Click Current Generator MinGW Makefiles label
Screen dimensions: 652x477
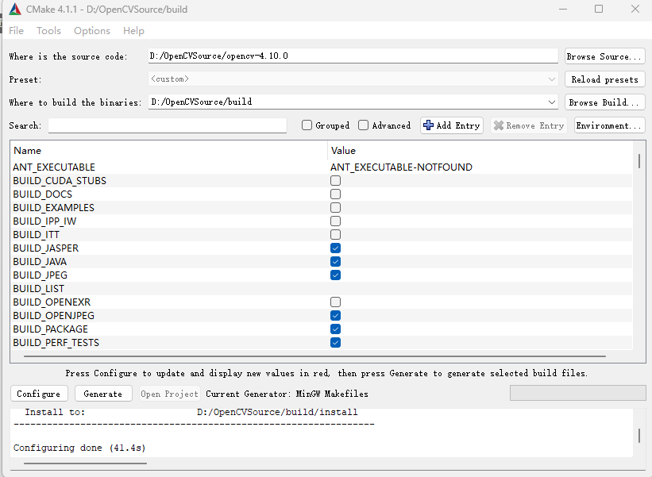click(287, 394)
